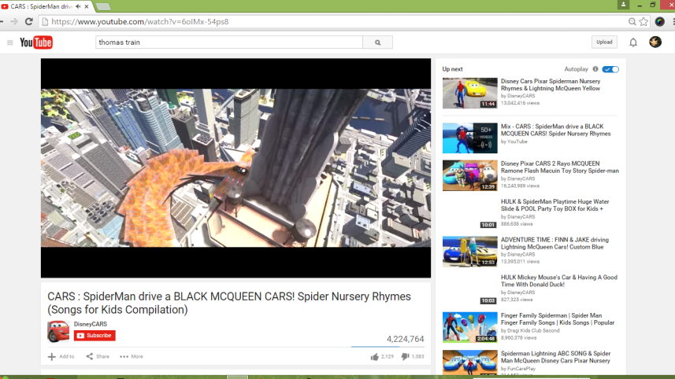This screenshot has height=379, width=675.
Task: Click the video title CARS SpiderMan drive
Action: point(229,303)
